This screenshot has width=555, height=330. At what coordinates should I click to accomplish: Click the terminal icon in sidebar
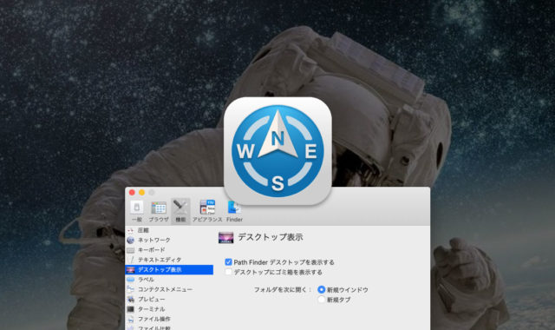click(131, 309)
